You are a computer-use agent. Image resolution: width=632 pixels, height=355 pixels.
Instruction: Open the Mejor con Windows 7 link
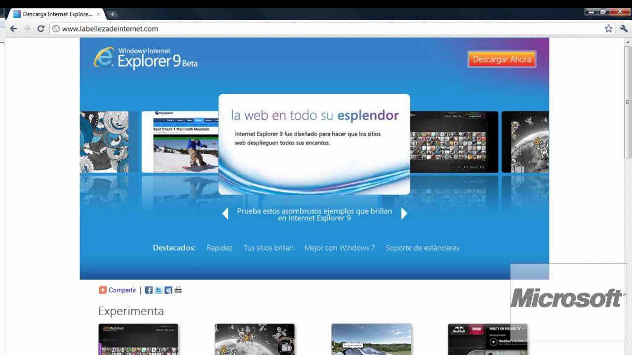click(x=340, y=248)
